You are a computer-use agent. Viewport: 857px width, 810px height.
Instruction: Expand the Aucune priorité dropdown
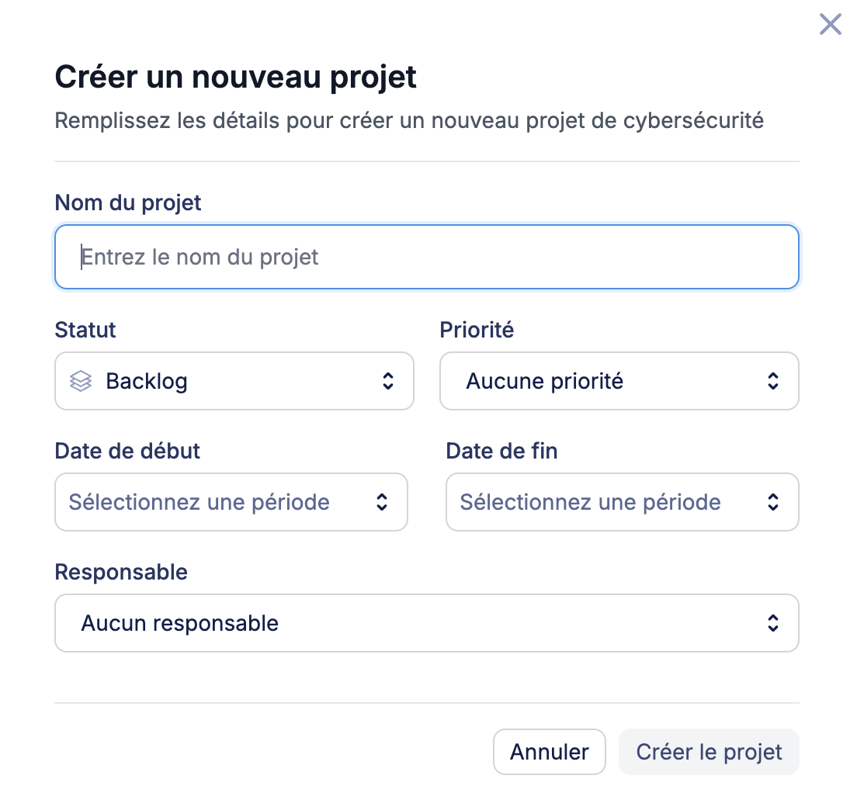(x=619, y=381)
